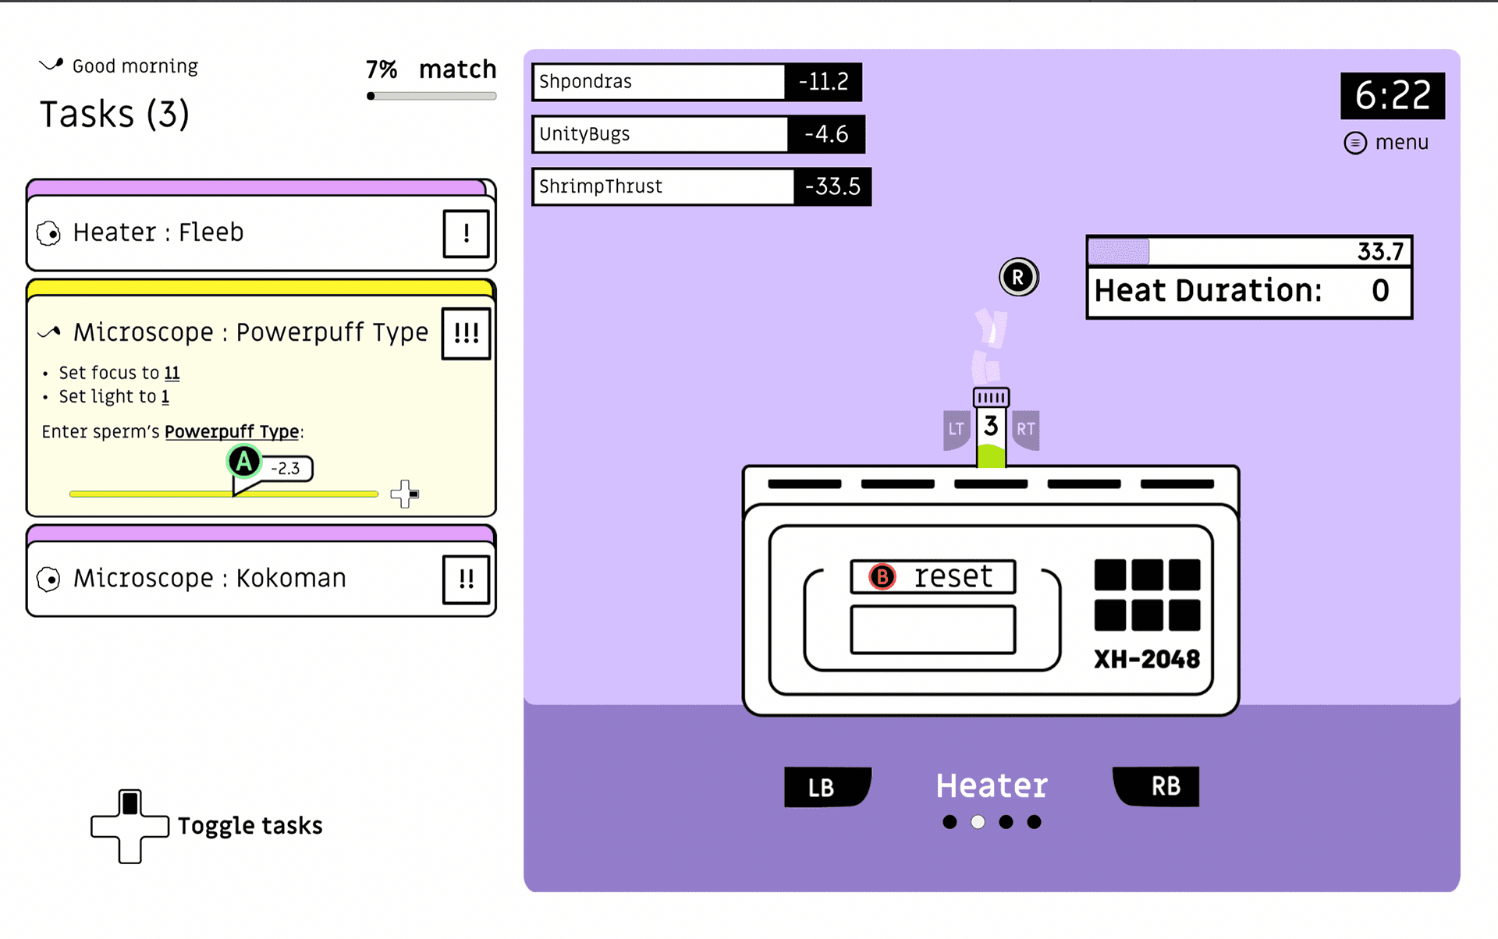
Task: Select the second (active) station dot
Action: click(x=978, y=822)
